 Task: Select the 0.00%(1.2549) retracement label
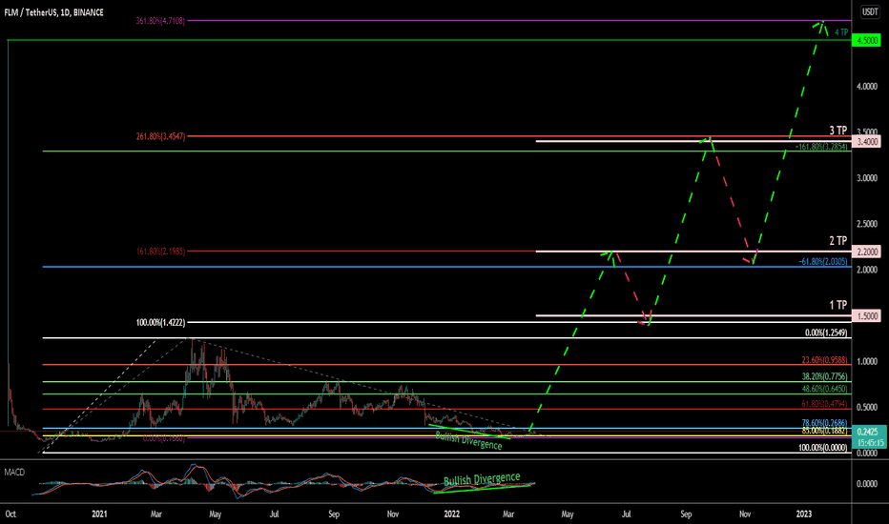point(826,333)
